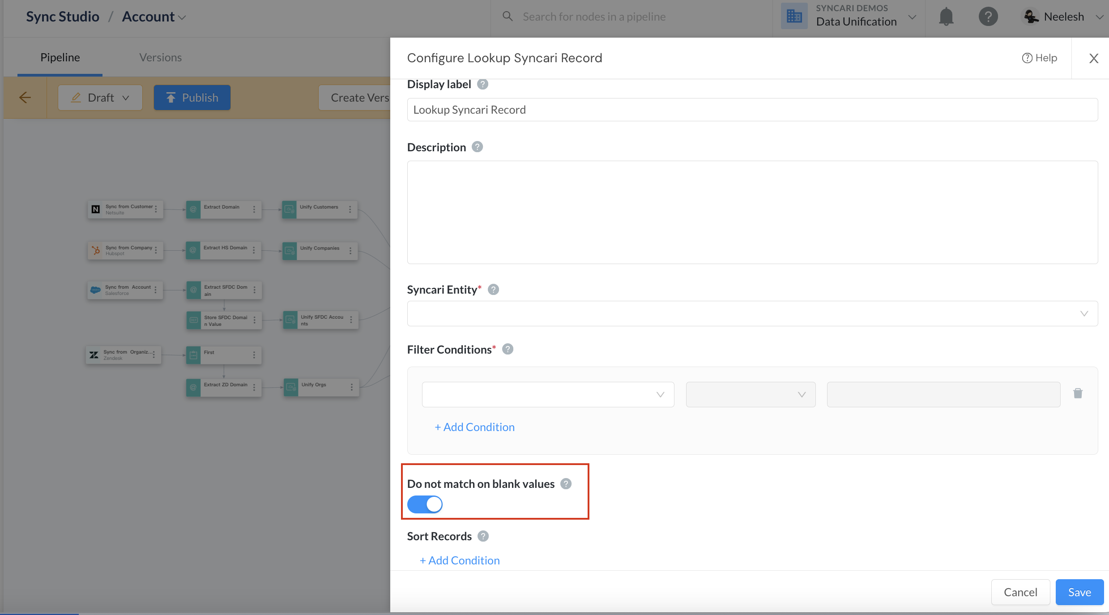This screenshot has width=1109, height=615.
Task: Click the search magnifier icon
Action: coord(508,17)
